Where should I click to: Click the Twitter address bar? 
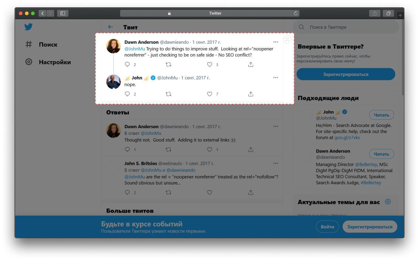coord(210,13)
